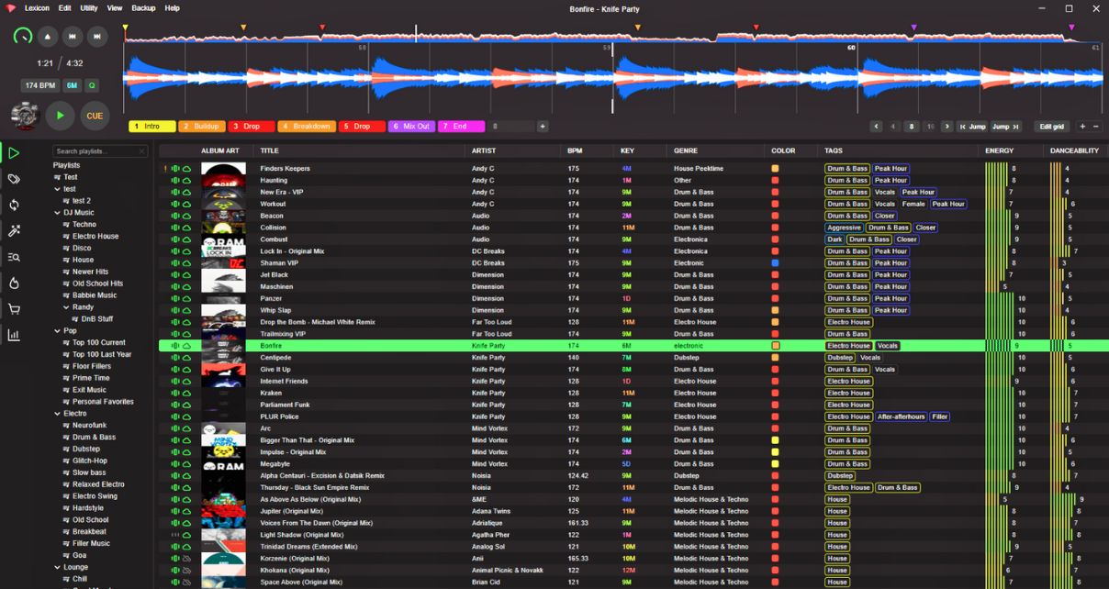
Task: Skip to previous track
Action: click(x=73, y=37)
